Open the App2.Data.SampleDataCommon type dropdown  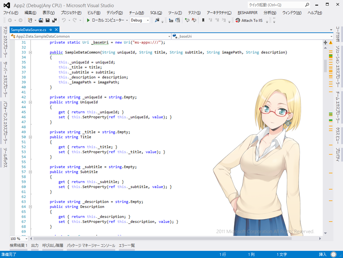click(169, 36)
